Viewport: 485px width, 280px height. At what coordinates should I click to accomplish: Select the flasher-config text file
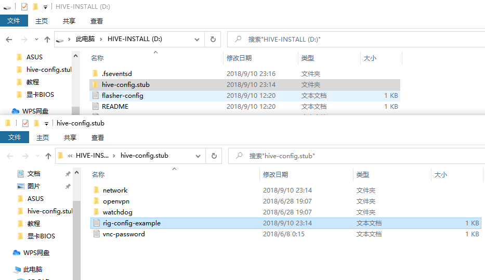pos(122,96)
